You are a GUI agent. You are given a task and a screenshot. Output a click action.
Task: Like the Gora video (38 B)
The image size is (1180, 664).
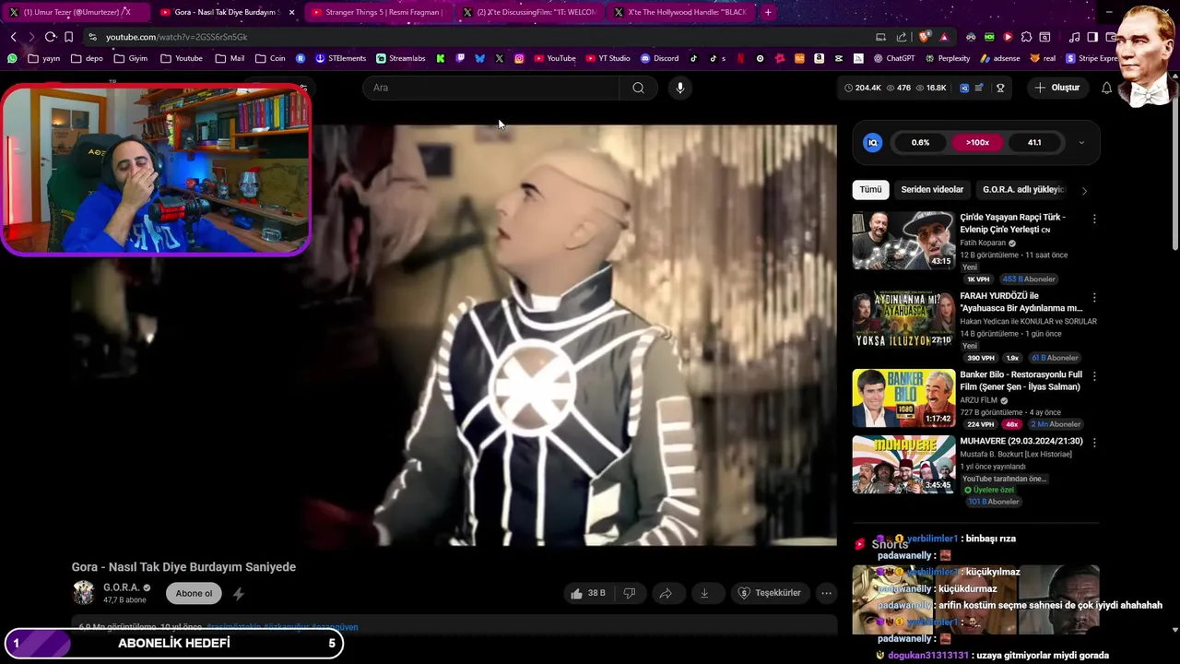tap(587, 593)
